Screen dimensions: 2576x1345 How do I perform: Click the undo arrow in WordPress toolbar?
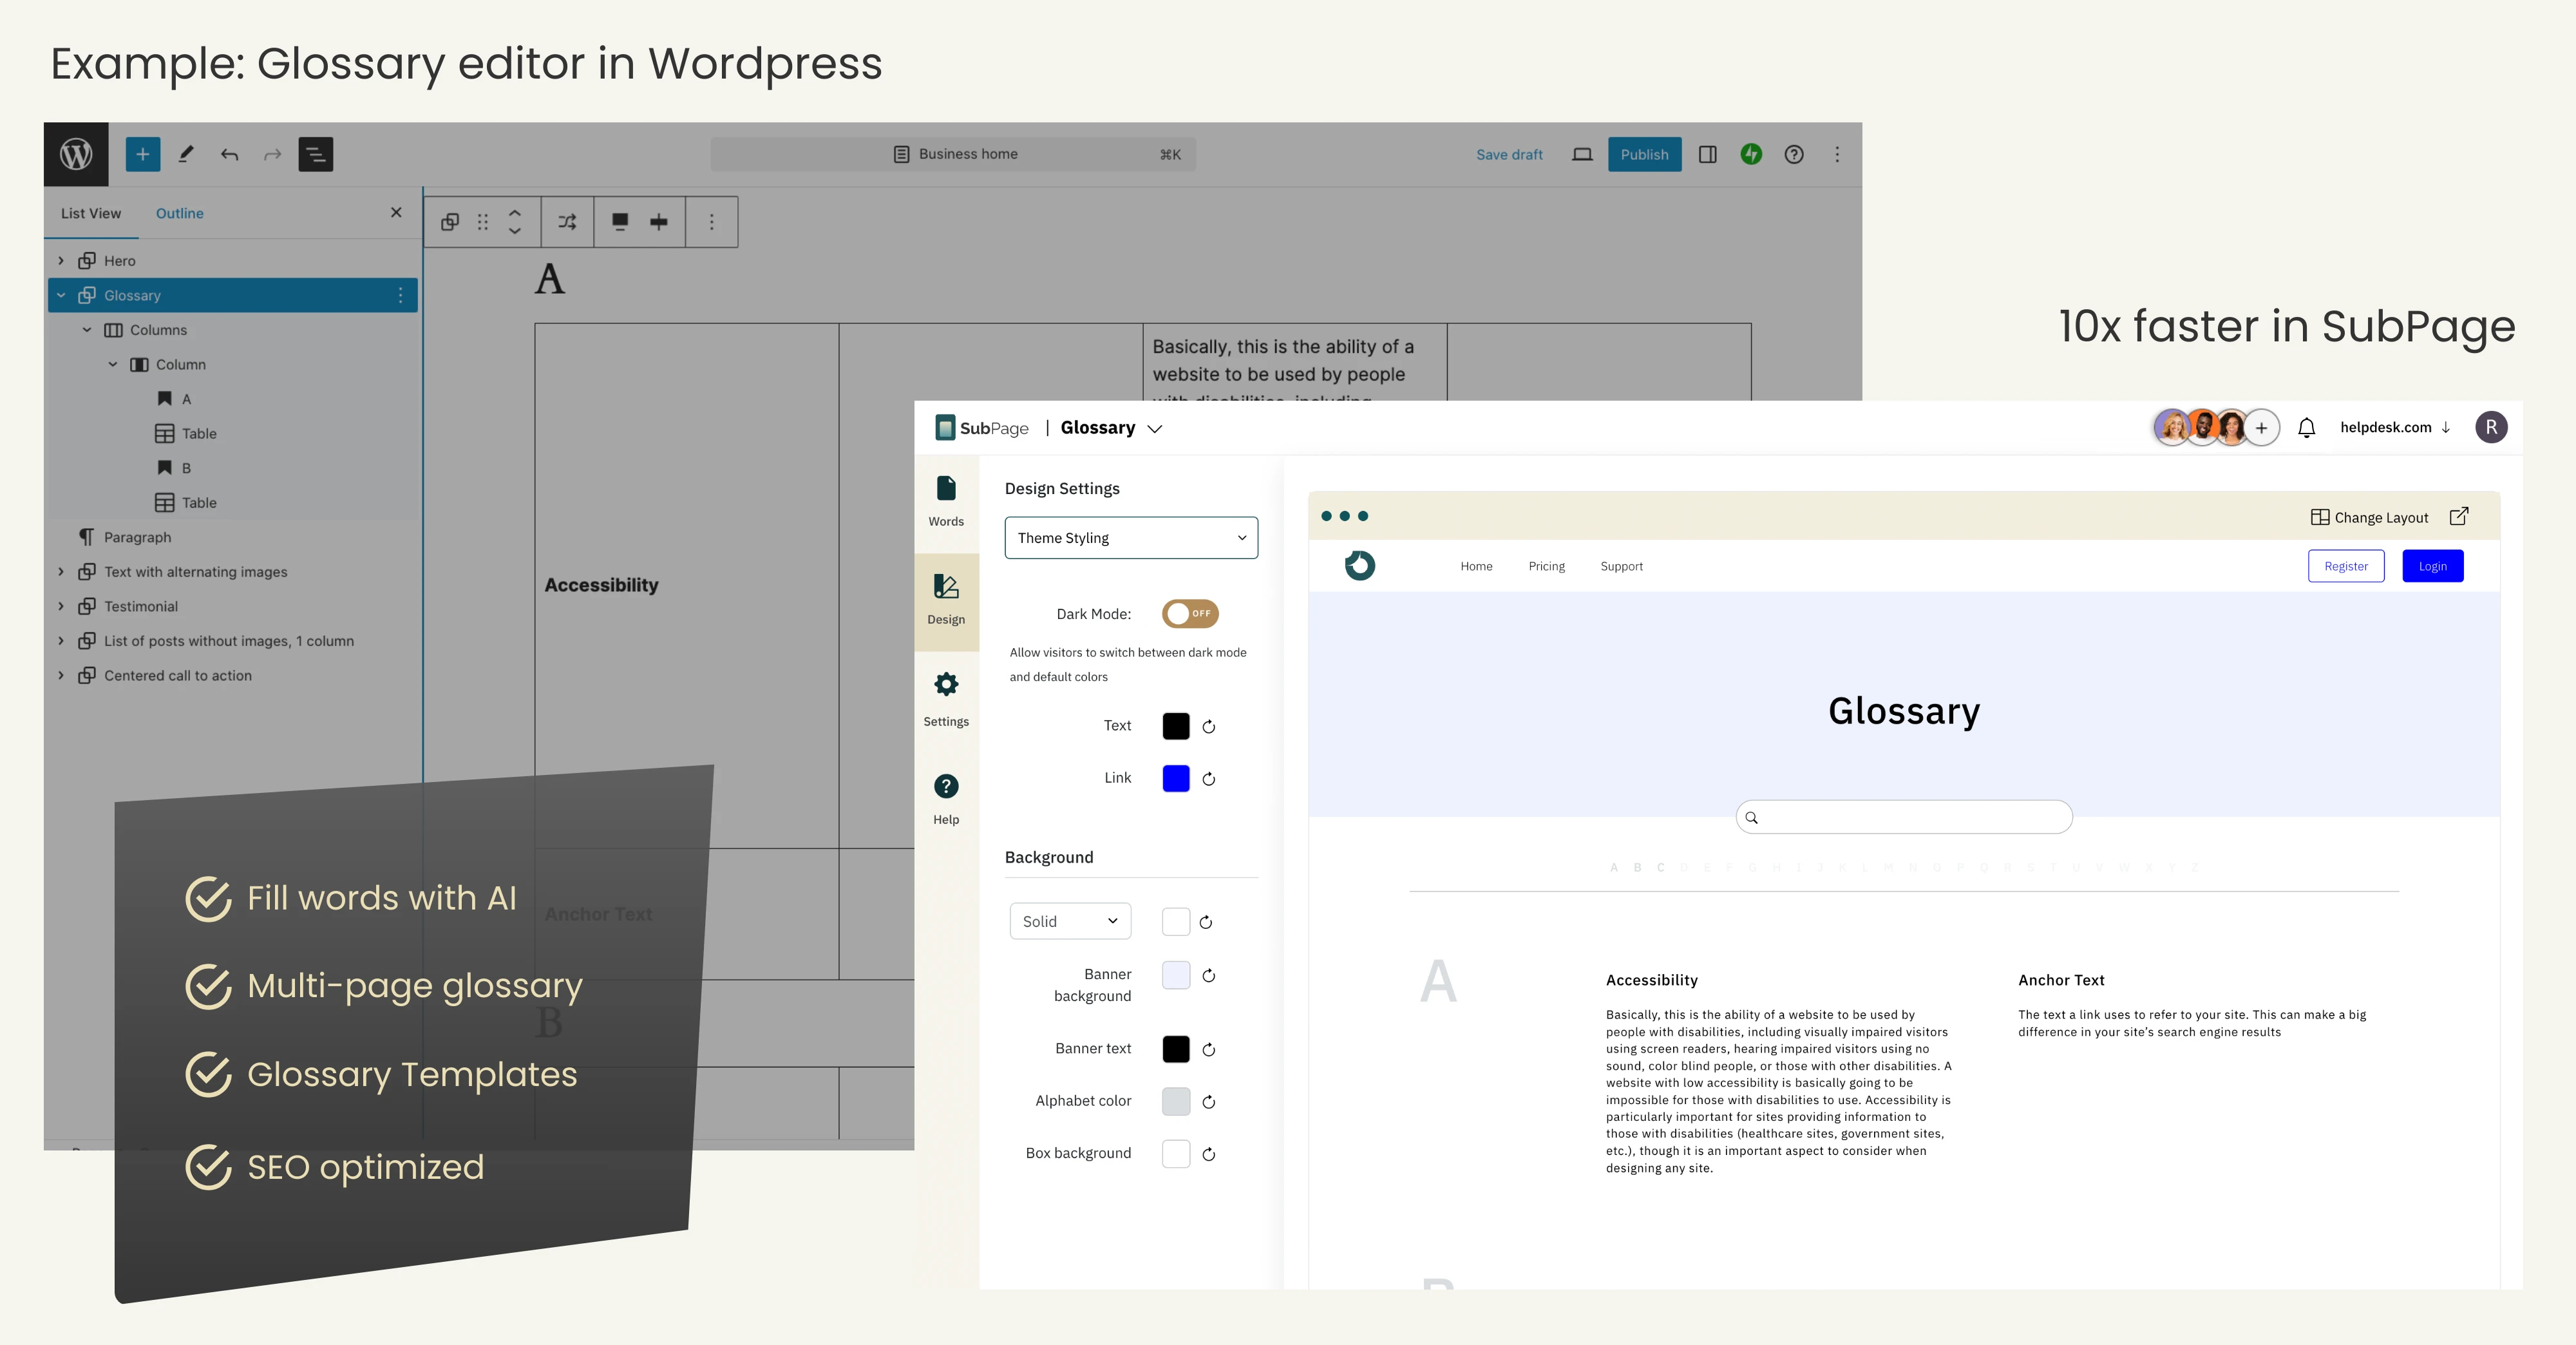point(229,154)
